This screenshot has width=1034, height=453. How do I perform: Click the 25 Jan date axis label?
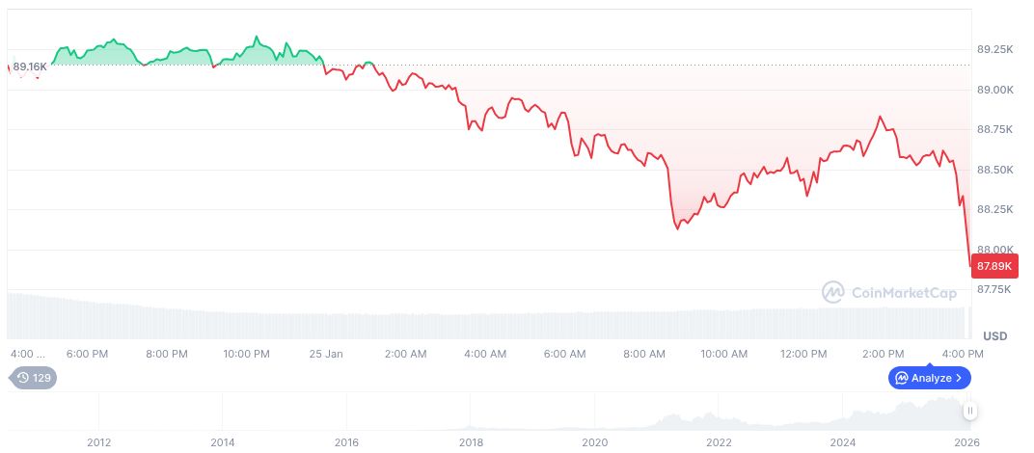click(326, 354)
